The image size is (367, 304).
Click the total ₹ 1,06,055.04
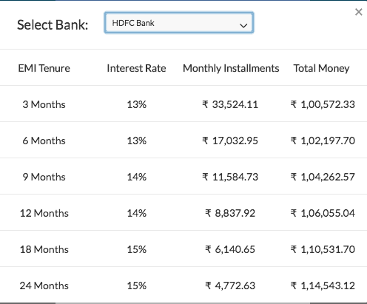(323, 213)
